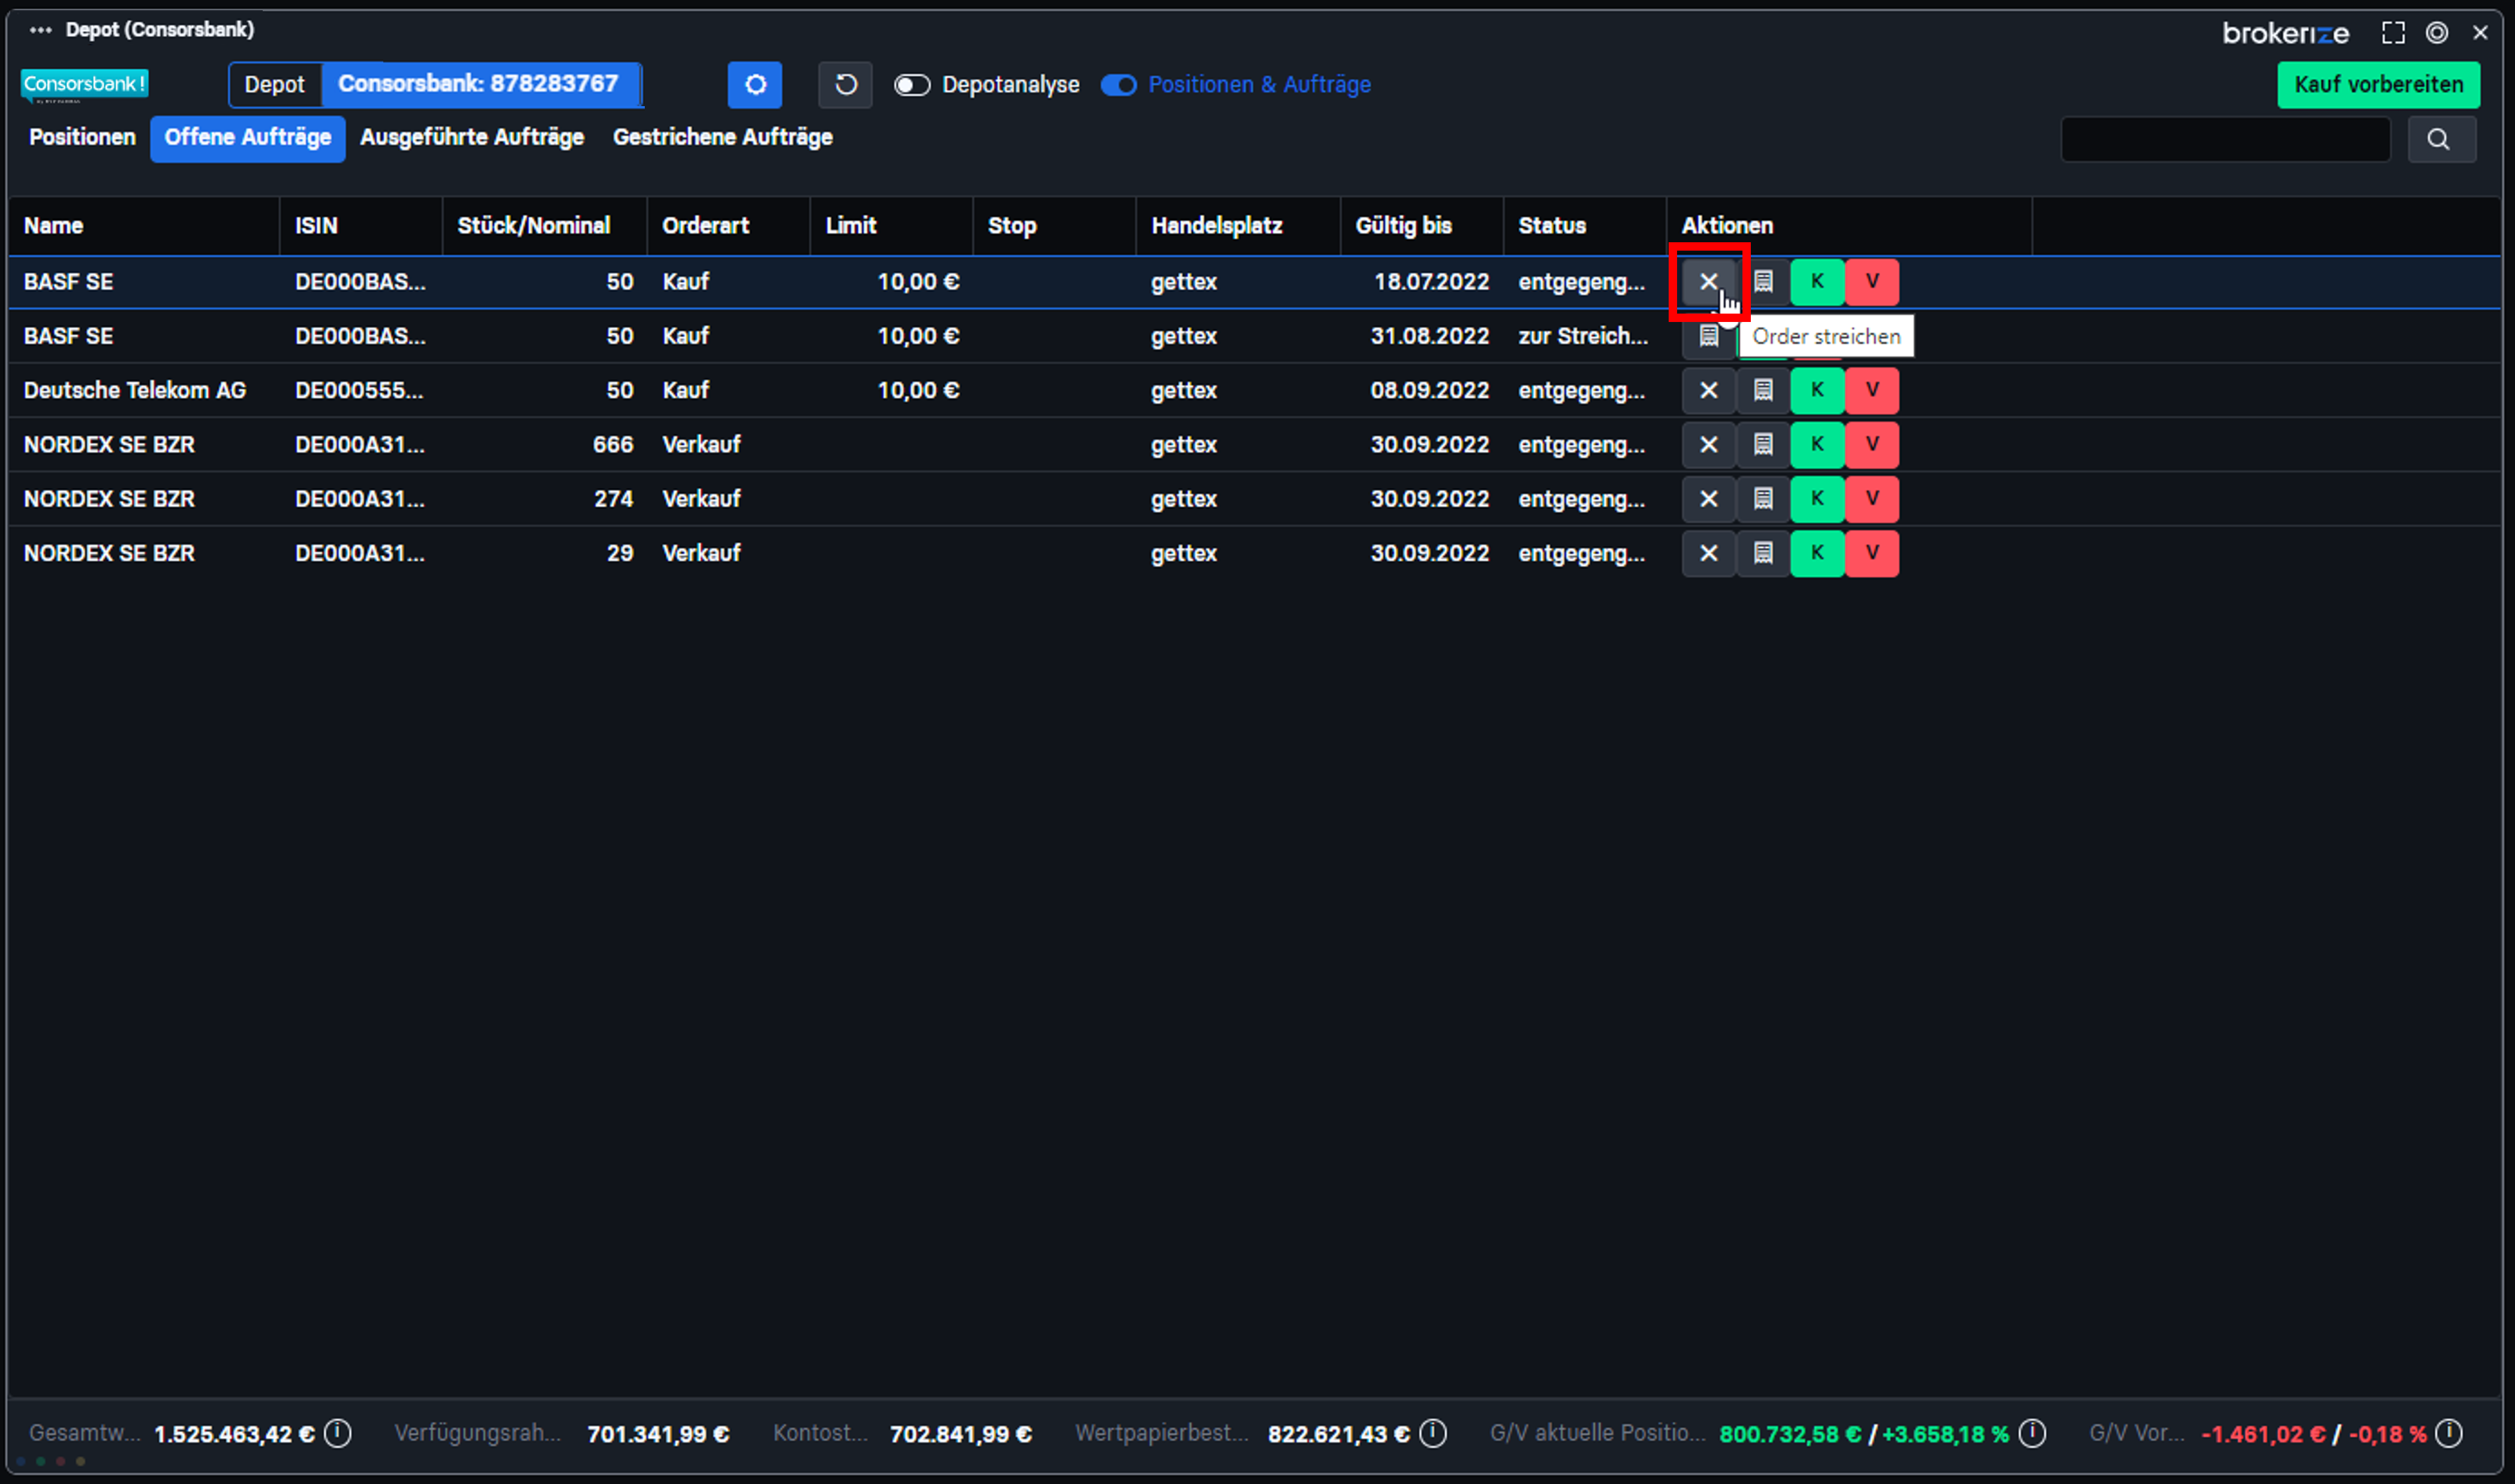Open the three-dots widget menu
Image resolution: width=2515 pixels, height=1484 pixels.
[40, 30]
